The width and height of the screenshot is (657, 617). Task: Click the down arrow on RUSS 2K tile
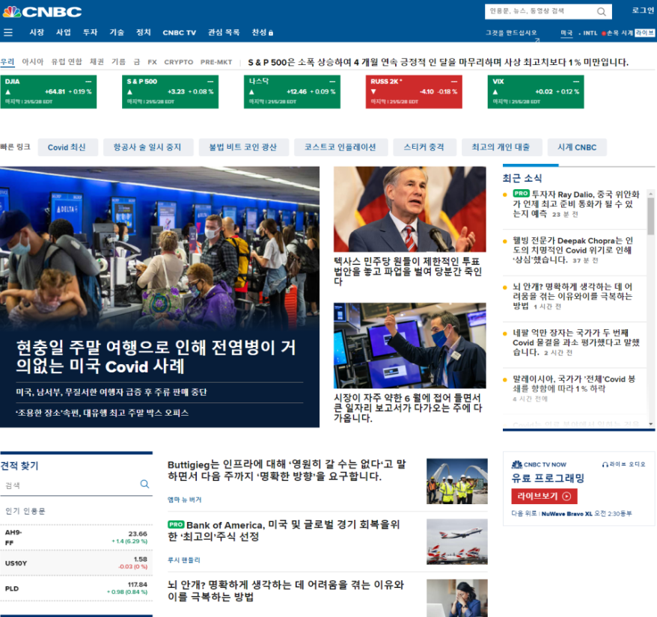pyautogui.click(x=373, y=92)
